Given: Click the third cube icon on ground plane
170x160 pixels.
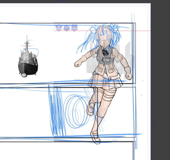Looking at the screenshot, I should pos(74,28).
